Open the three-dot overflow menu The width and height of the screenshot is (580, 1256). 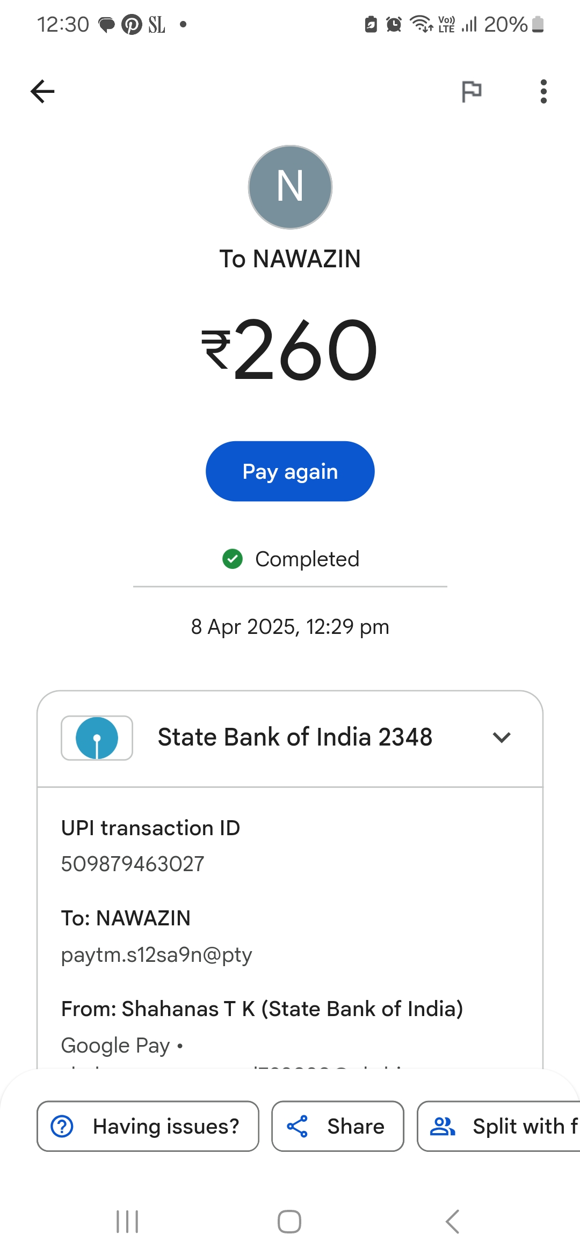click(543, 91)
